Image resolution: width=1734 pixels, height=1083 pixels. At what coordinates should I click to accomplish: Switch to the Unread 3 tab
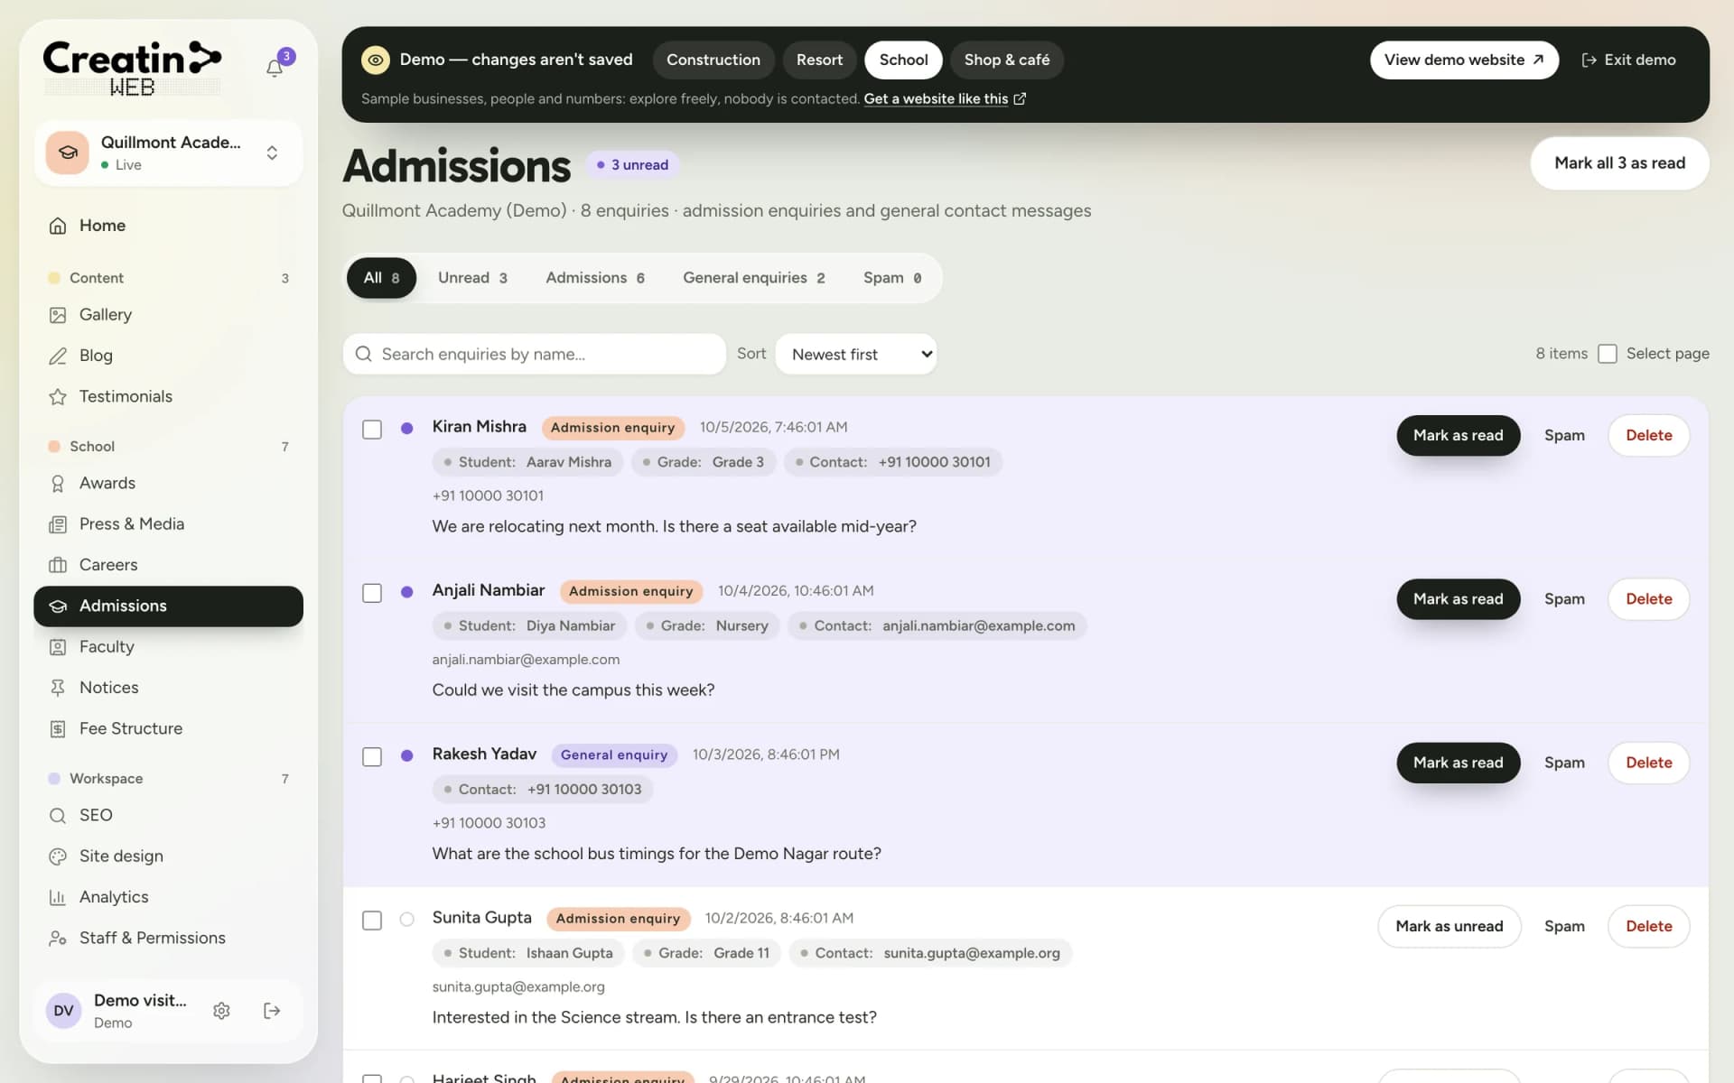(472, 278)
